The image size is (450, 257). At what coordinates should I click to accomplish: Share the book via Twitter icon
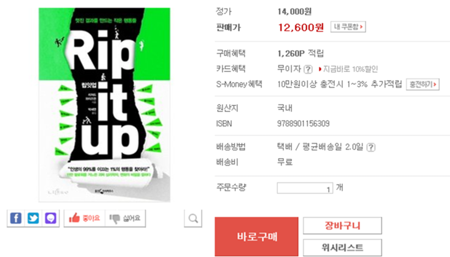click(33, 218)
